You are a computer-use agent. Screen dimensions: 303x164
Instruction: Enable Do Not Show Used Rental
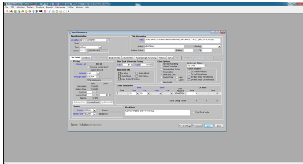(189, 80)
